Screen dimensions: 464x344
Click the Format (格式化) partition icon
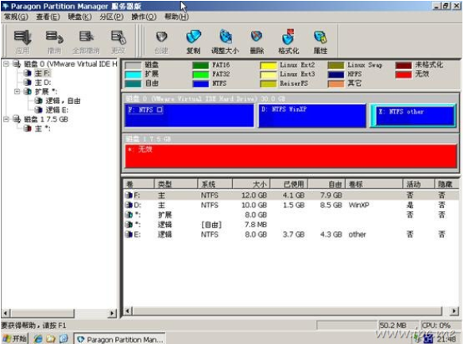[x=288, y=37]
